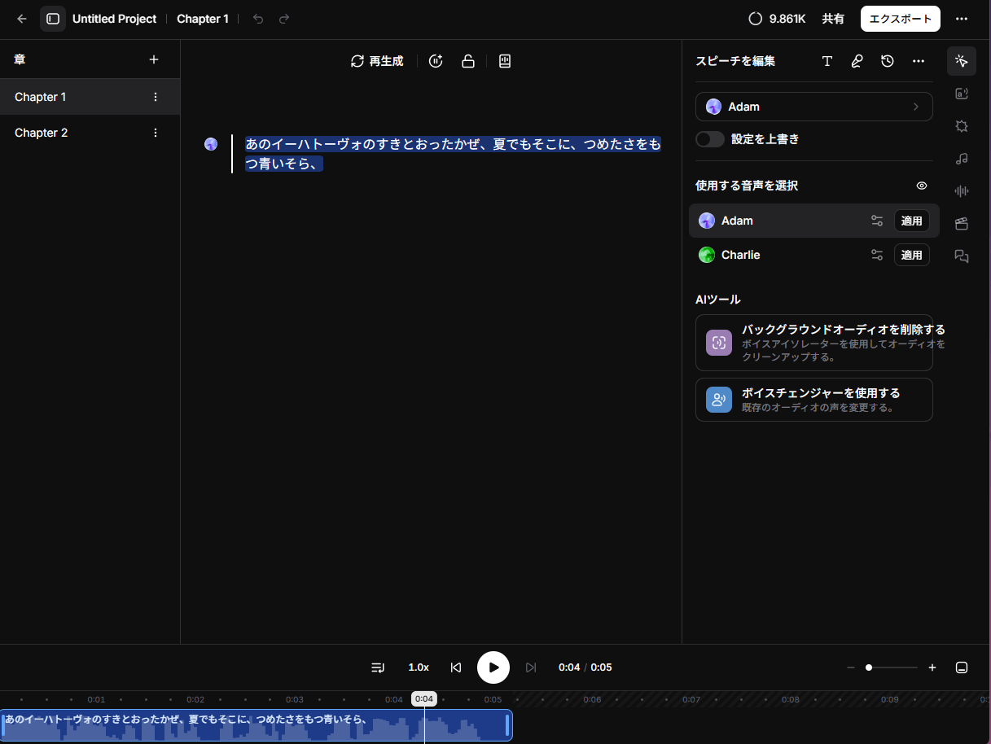The image size is (991, 744).
Task: Click the エクスポート export button
Action: pyautogui.click(x=900, y=19)
